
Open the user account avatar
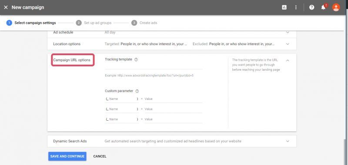click(x=336, y=7)
